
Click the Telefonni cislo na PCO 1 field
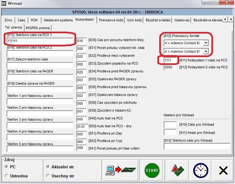pyautogui.click(x=40, y=41)
